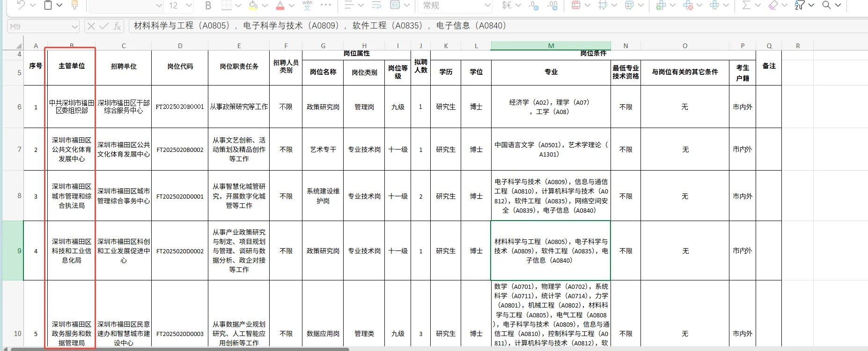This screenshot has width=868, height=351.
Task: Apply fill color with the paint bucket
Action: (253, 5)
